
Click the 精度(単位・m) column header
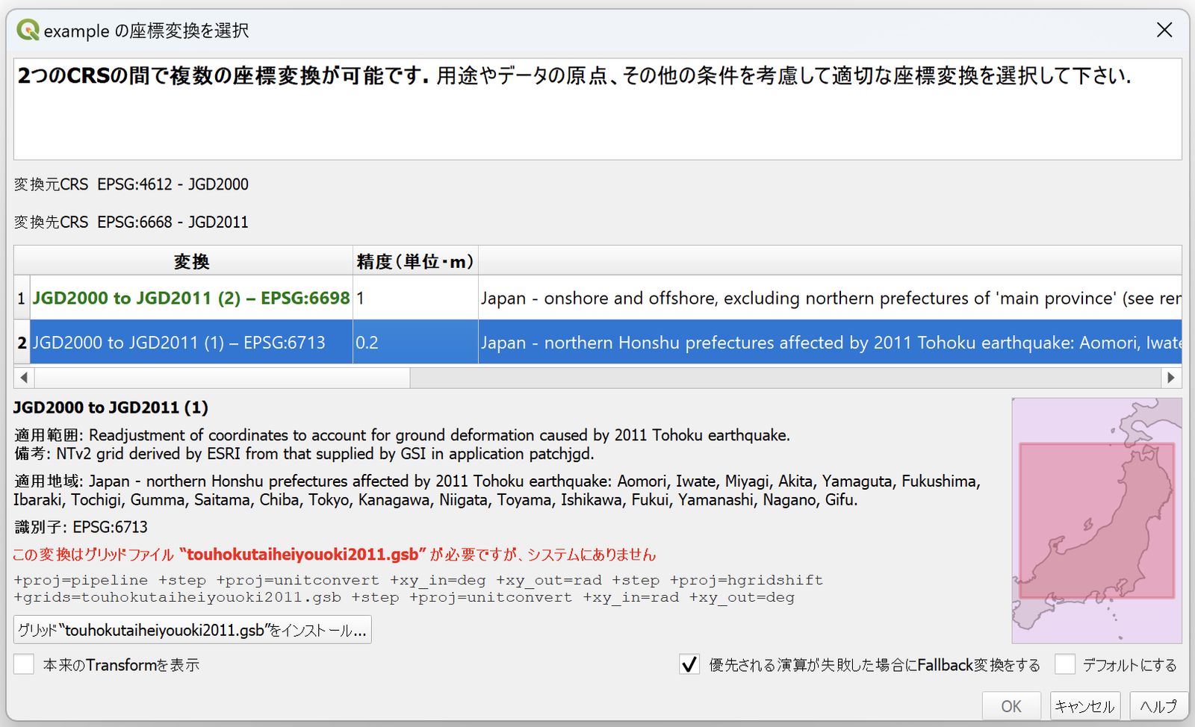tap(415, 261)
